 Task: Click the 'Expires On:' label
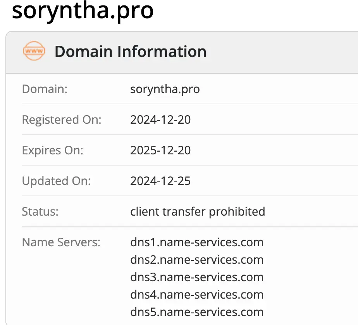click(52, 150)
